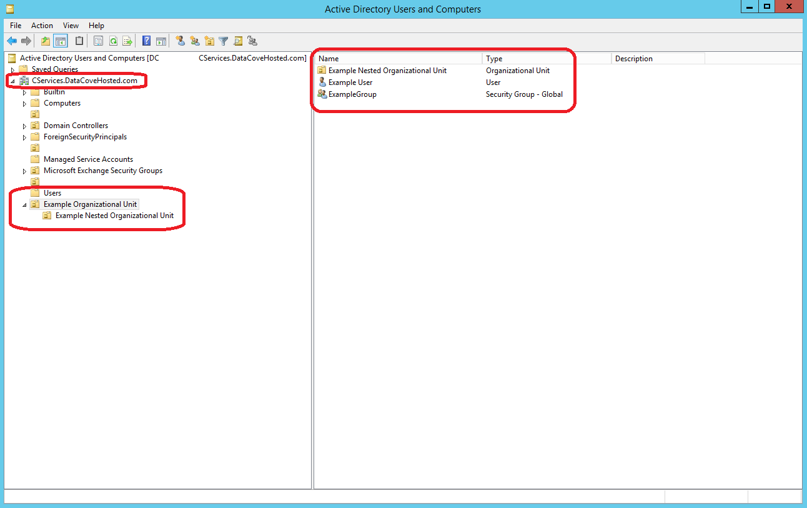The width and height of the screenshot is (807, 508).
Task: Open the View menu
Action: [x=70, y=26]
